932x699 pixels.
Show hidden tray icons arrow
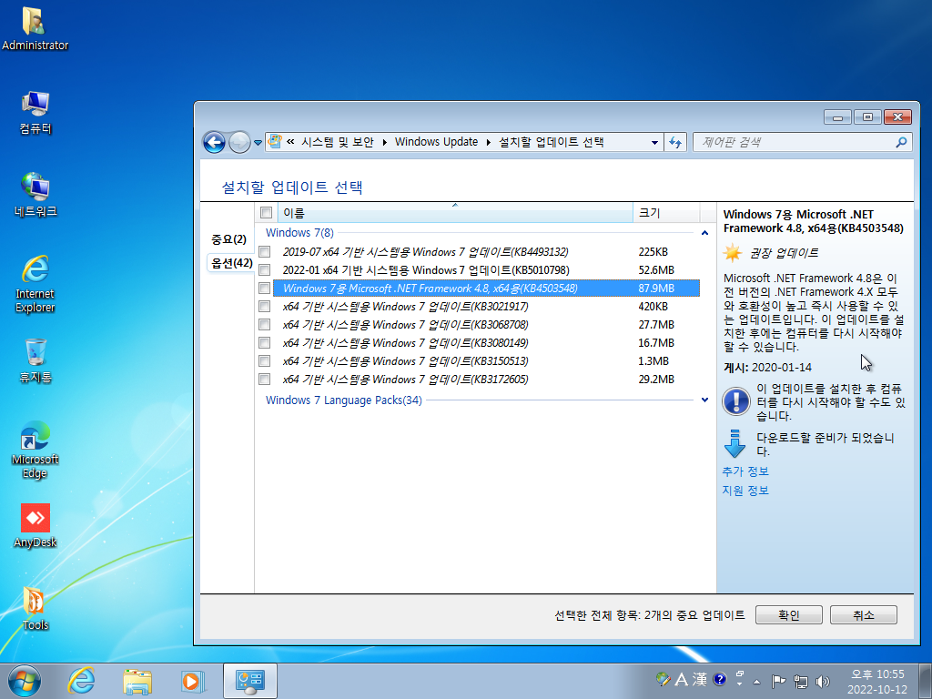click(756, 682)
